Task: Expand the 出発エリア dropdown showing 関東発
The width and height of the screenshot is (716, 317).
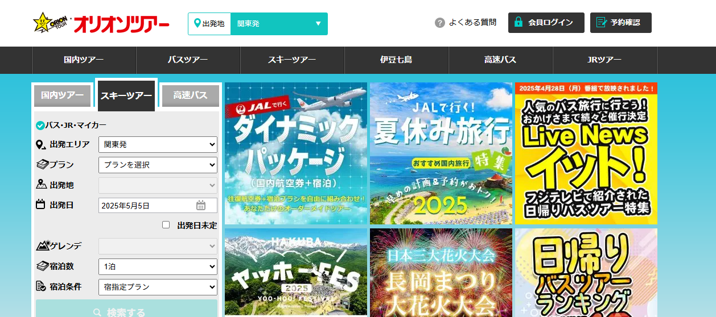Action: coord(158,144)
